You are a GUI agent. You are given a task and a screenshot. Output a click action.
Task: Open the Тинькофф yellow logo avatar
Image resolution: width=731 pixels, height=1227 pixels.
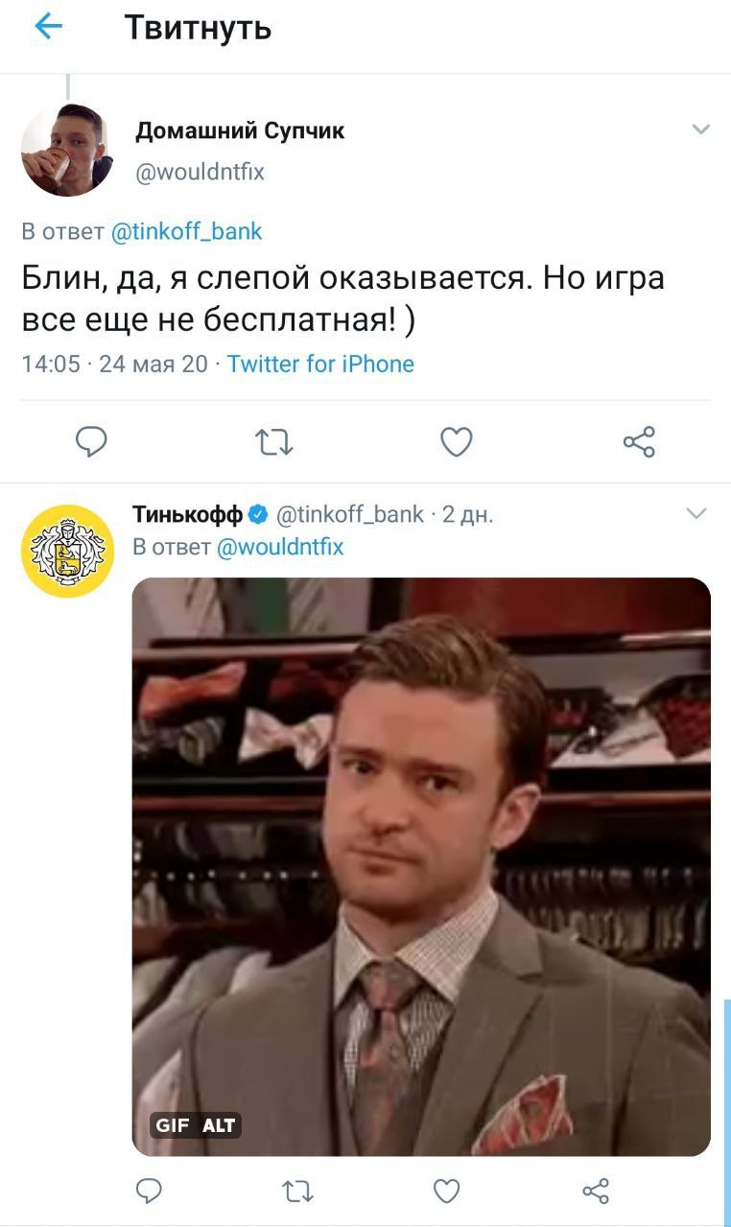pyautogui.click(x=67, y=551)
